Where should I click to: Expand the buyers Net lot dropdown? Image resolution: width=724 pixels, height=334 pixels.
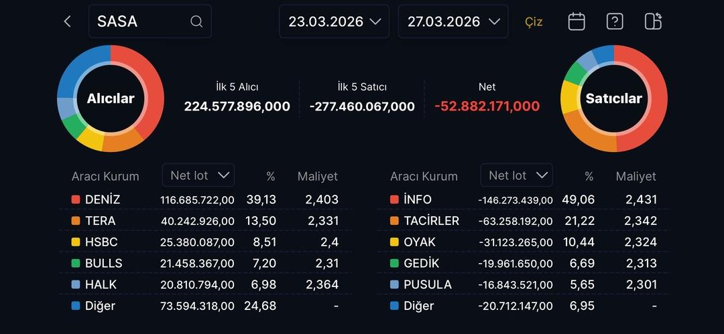click(x=198, y=175)
